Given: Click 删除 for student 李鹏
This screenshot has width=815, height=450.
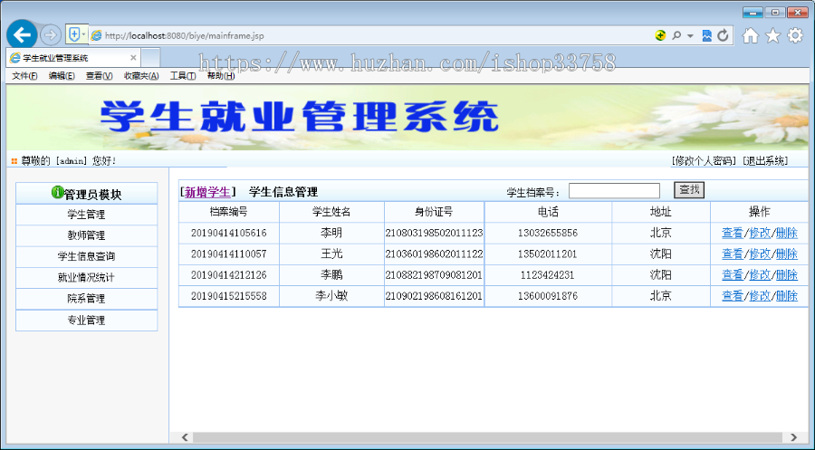Looking at the screenshot, I should coord(786,275).
